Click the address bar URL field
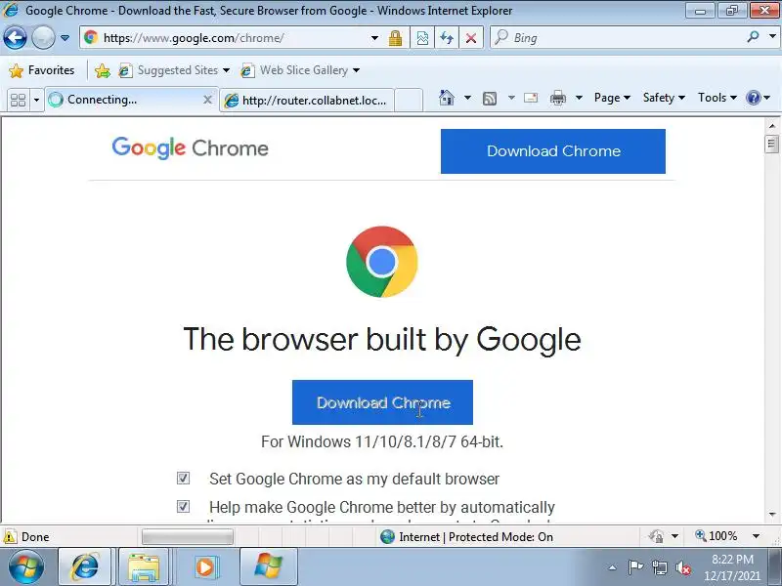 (x=225, y=38)
